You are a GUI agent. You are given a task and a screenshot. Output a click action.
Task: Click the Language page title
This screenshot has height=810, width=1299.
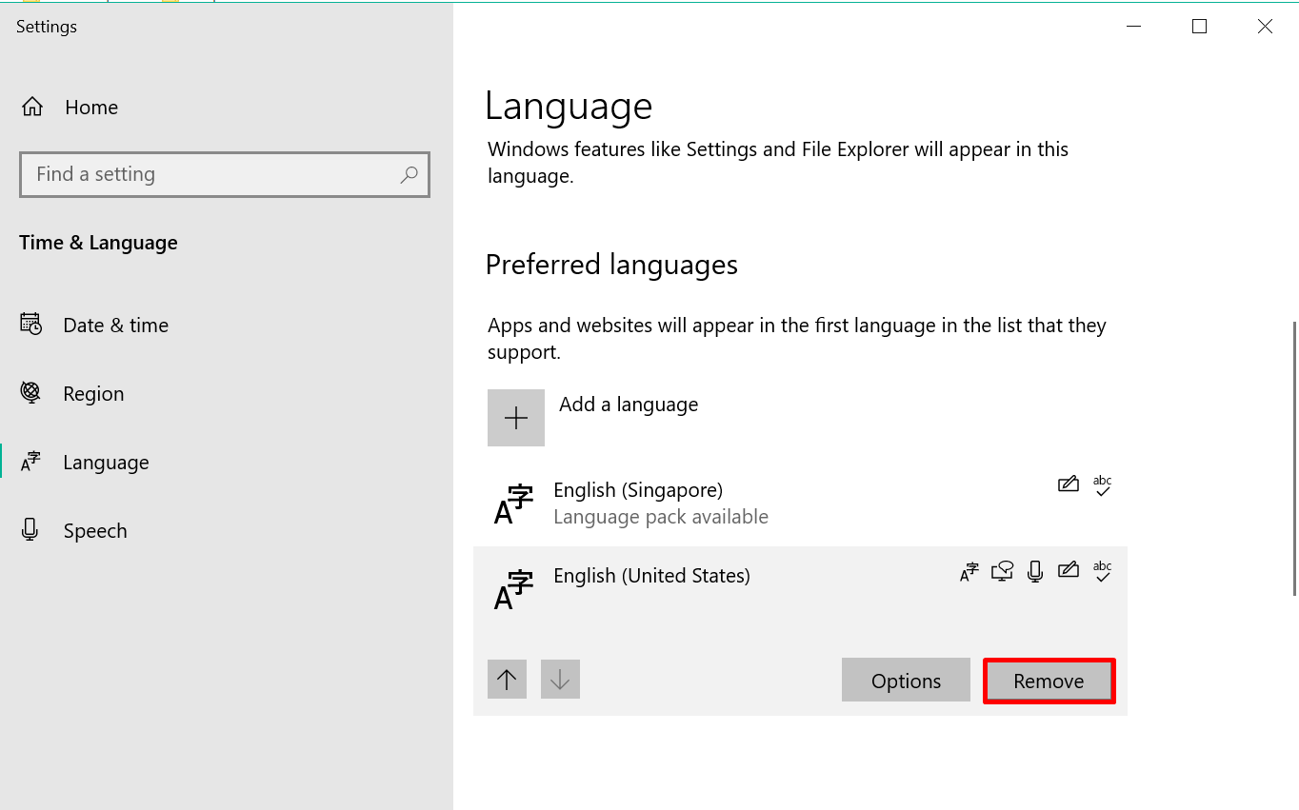click(x=569, y=106)
